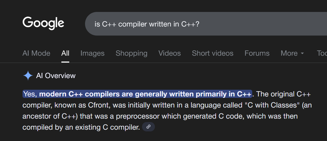Show Videos results
Viewport: 327px width, 141px height.
(169, 53)
